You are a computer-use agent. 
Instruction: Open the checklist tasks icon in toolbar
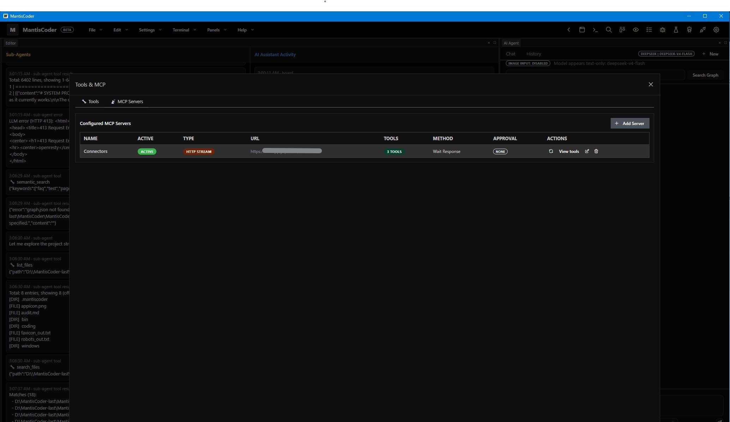click(x=649, y=30)
